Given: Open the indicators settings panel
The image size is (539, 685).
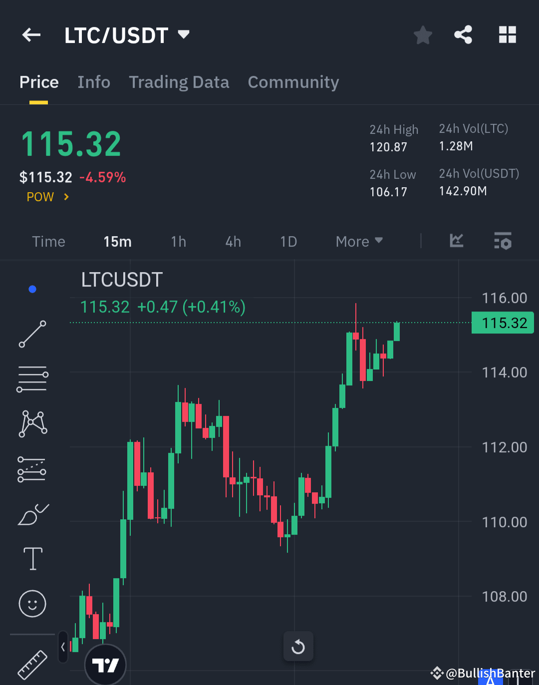Looking at the screenshot, I should [503, 241].
